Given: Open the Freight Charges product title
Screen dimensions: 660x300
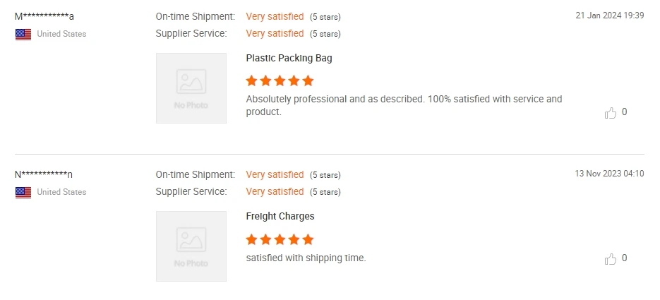Looking at the screenshot, I should coord(280,217).
